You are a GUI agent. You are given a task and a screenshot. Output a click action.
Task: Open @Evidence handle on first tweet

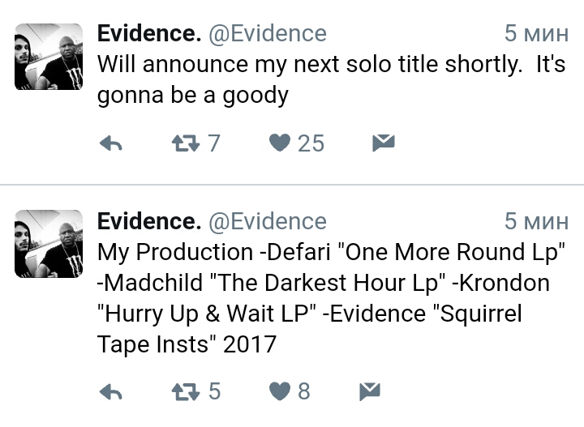coord(268,34)
